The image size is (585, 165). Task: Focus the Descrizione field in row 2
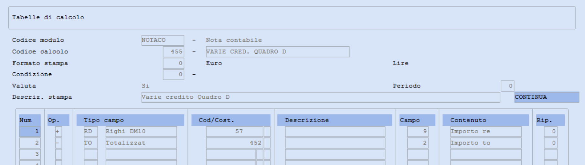click(335, 143)
